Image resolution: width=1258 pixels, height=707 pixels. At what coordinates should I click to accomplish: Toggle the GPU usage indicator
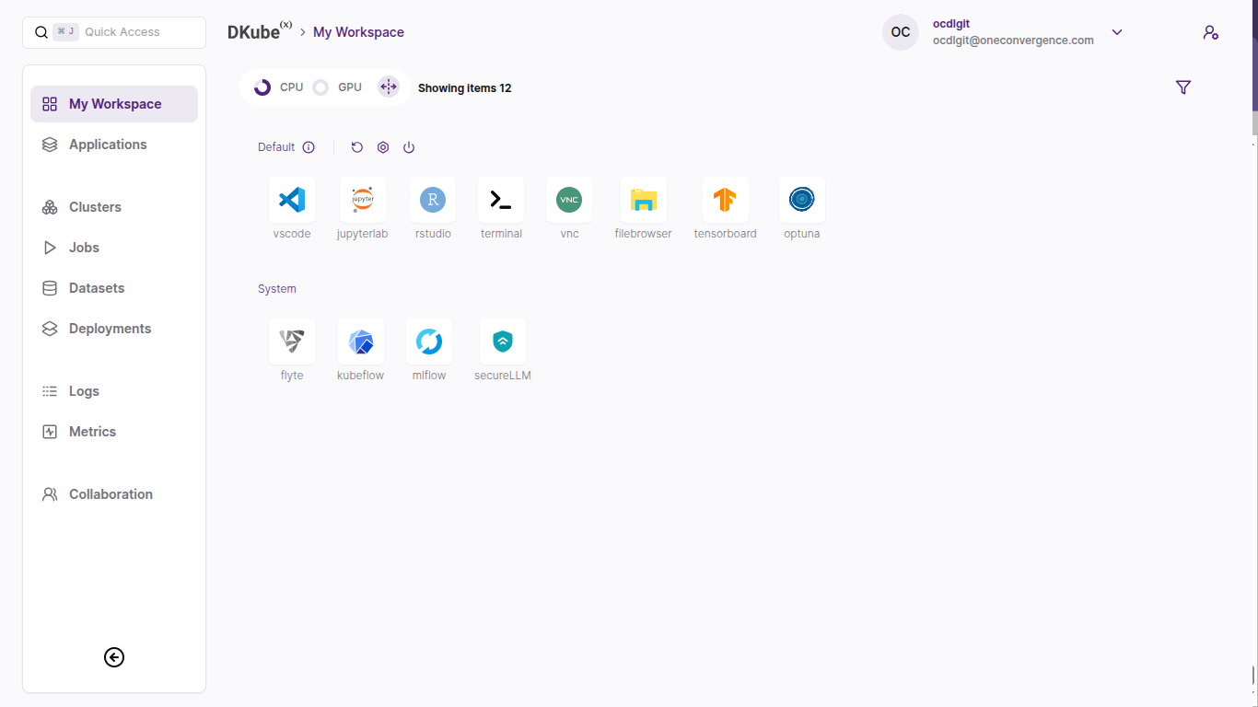[320, 87]
